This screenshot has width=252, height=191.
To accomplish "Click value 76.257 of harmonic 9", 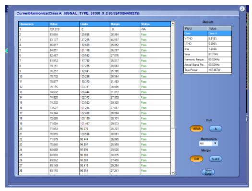I will (54, 71).
